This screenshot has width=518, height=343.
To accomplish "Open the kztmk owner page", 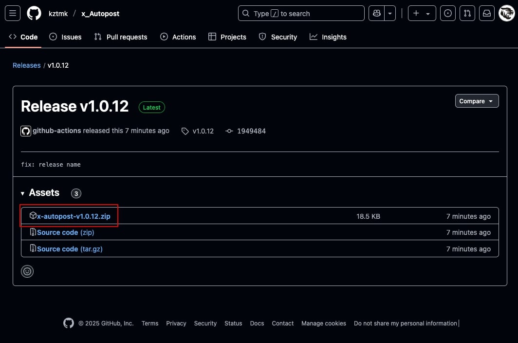I will pyautogui.click(x=58, y=14).
